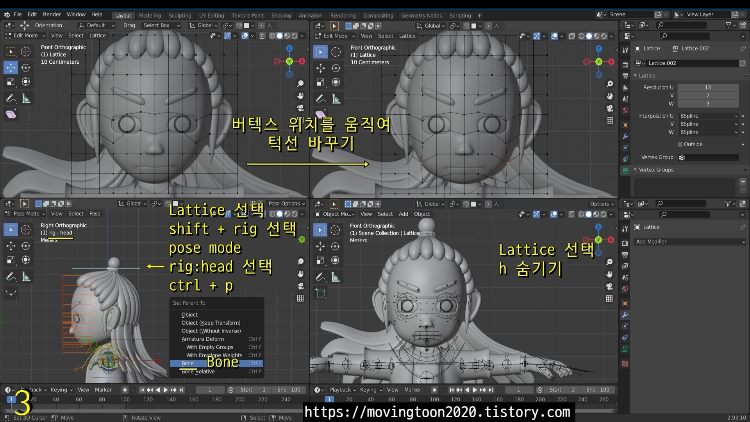Open Drag Select Box dropdown

(x=161, y=25)
